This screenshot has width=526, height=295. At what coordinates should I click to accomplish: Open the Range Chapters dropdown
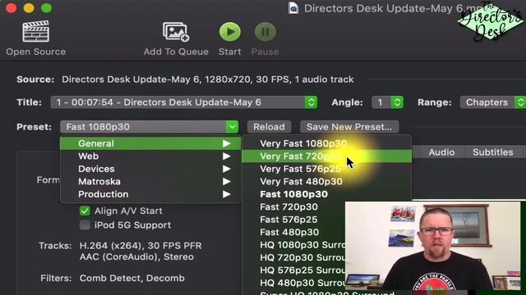tap(493, 102)
